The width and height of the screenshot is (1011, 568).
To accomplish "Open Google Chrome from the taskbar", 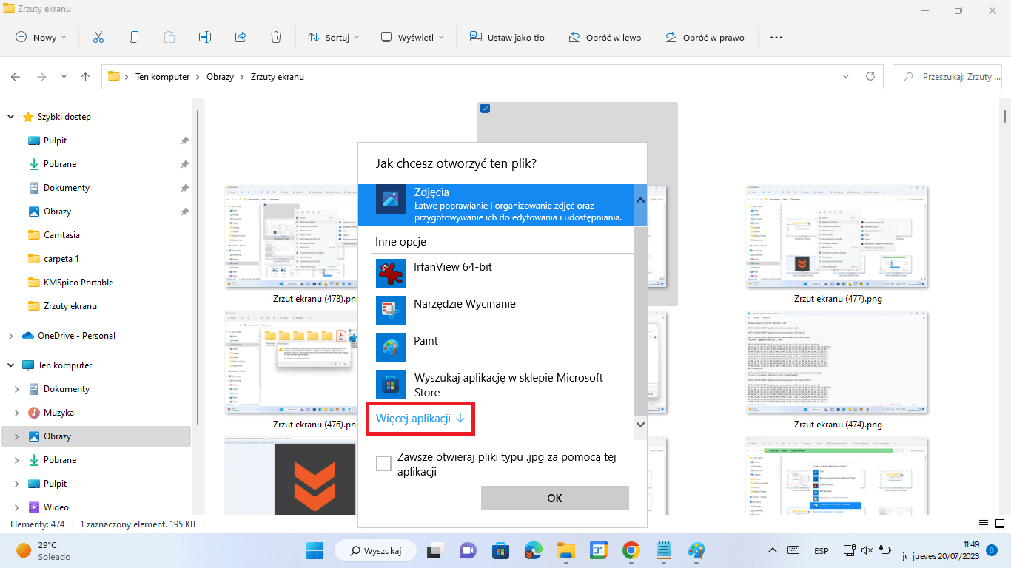I will [x=631, y=550].
